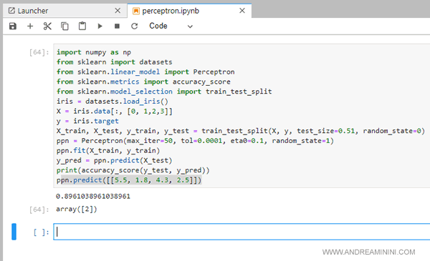This screenshot has width=430, height=261.
Task: Restart the kernel with the circular arrow
Action: [135, 26]
